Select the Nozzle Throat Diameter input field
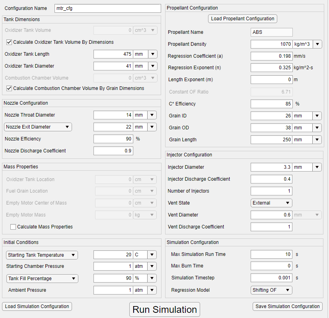Image resolution: width=329 pixels, height=318 pixels. pos(113,115)
